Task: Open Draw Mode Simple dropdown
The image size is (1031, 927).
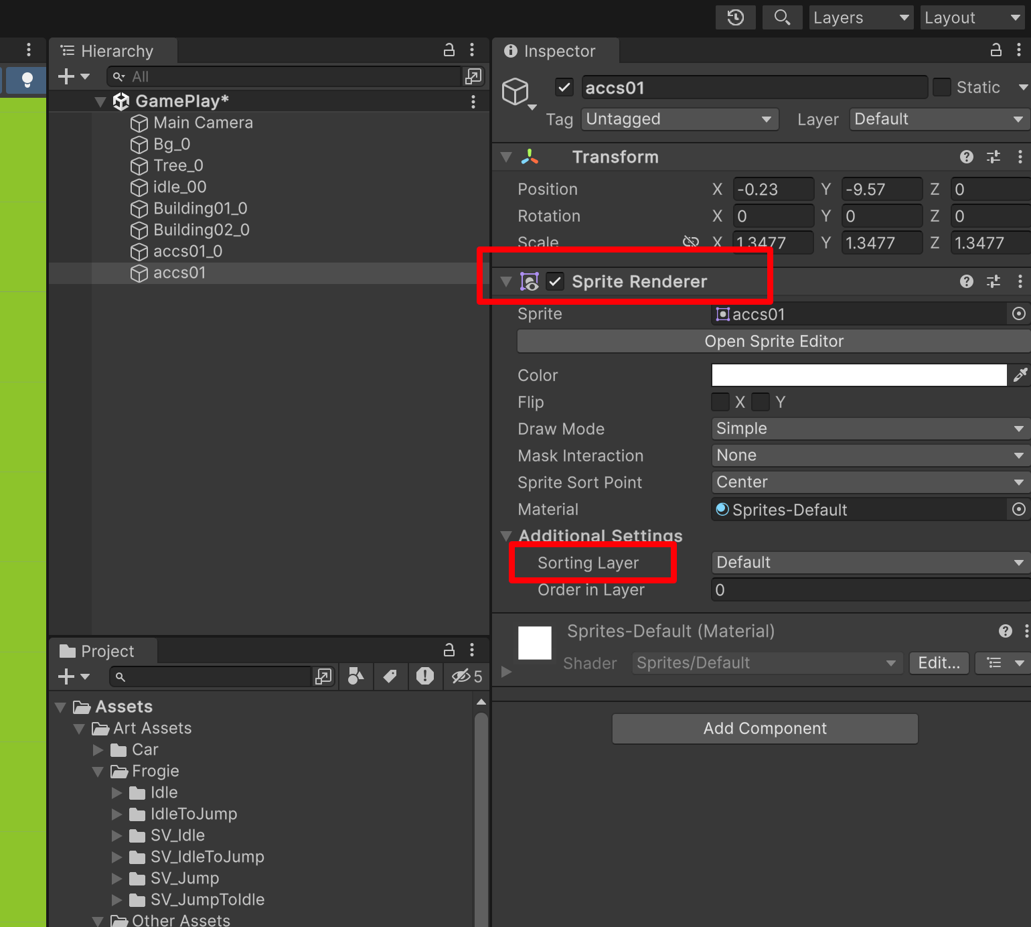Action: coord(870,429)
